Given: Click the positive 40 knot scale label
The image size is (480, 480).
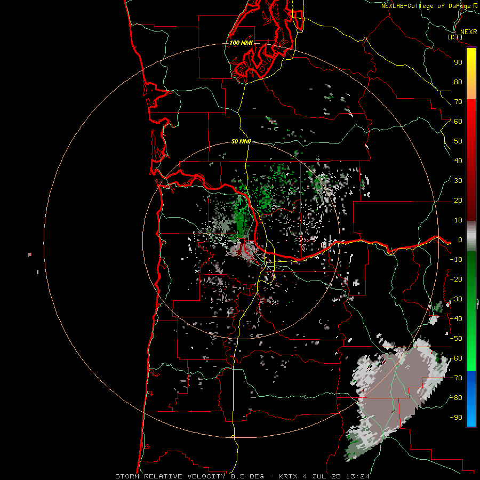Looking at the screenshot, I should [x=458, y=161].
